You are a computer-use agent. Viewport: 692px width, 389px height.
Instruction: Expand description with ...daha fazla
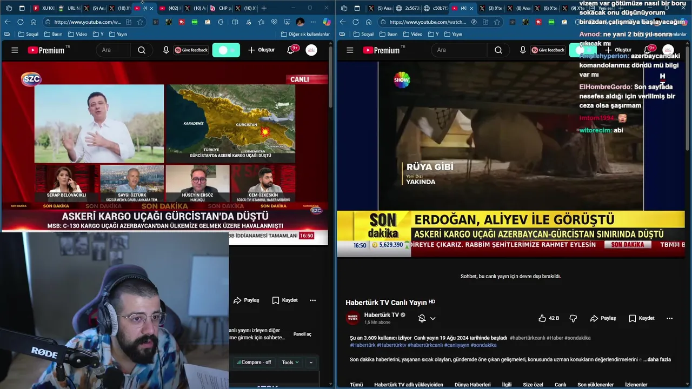657,359
